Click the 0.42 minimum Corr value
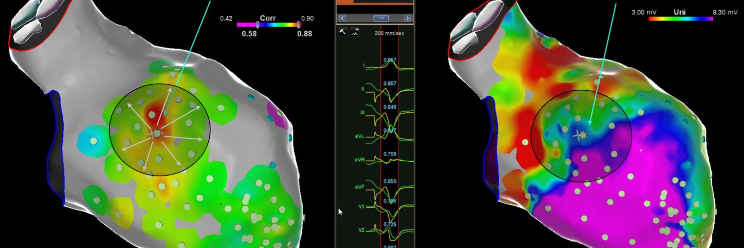The height and width of the screenshot is (248, 744). [226, 18]
